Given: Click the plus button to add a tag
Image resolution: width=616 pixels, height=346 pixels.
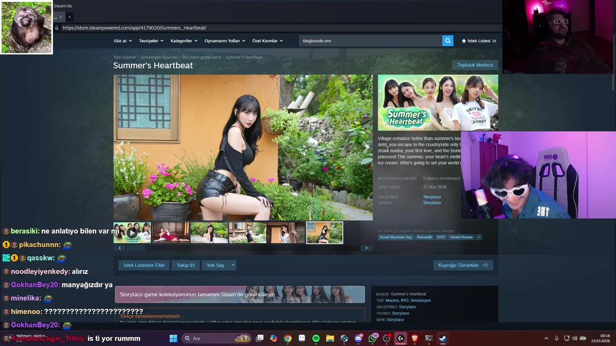Looking at the screenshot, I should point(478,237).
